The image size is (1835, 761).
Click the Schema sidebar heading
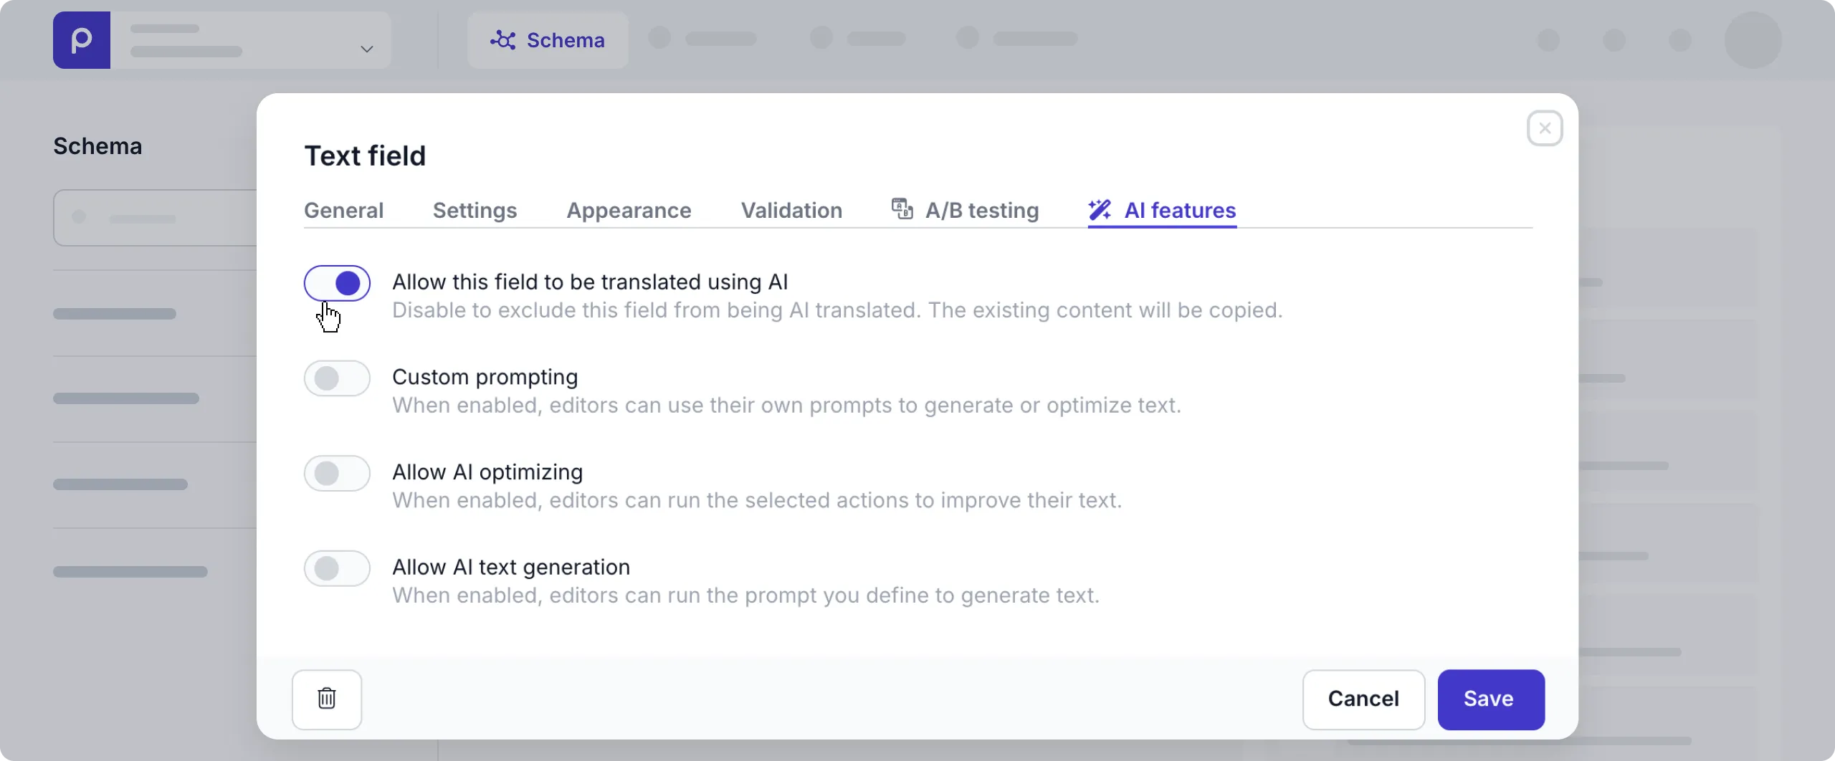tap(97, 146)
